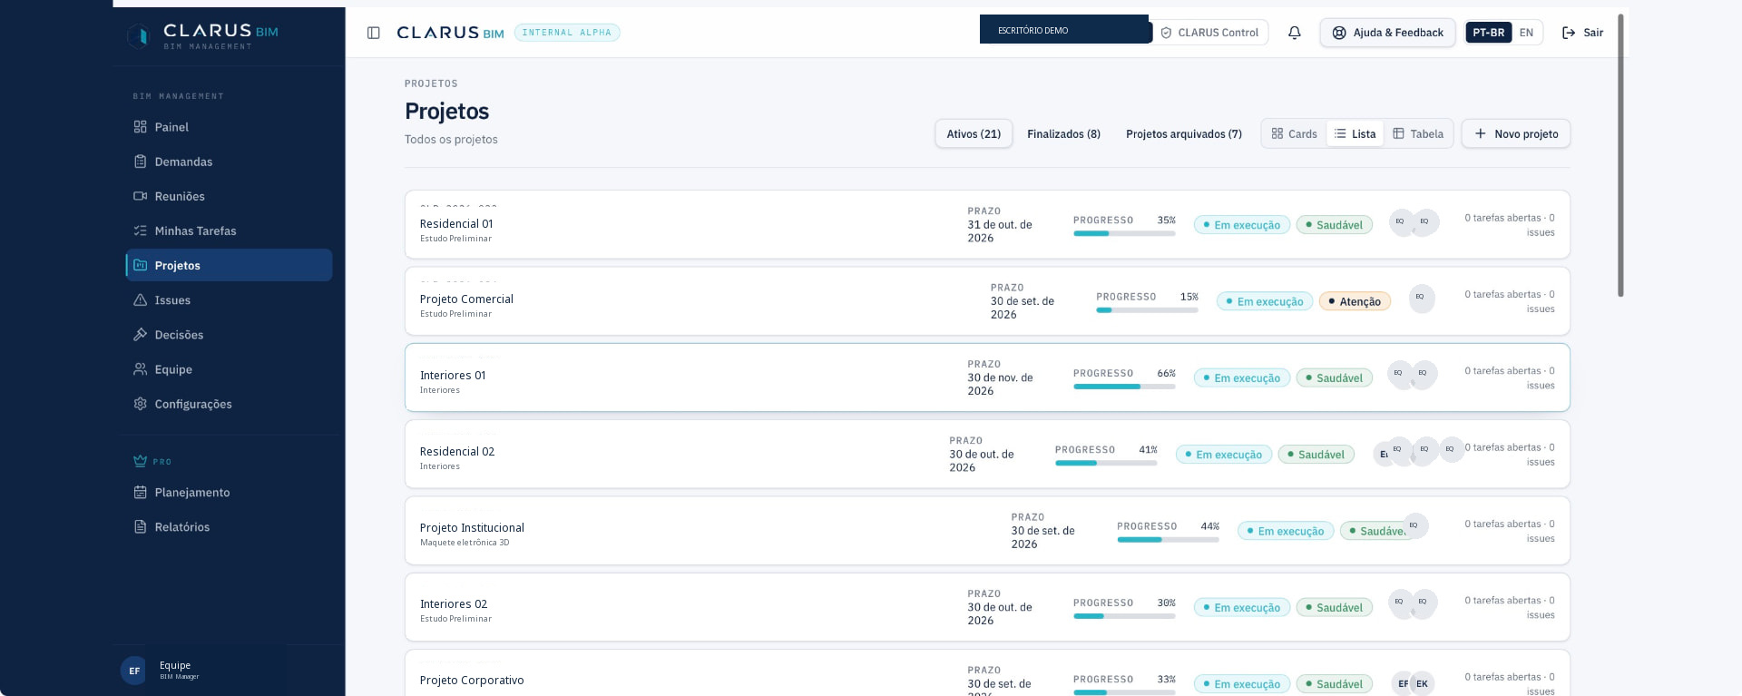The height and width of the screenshot is (696, 1742).
Task: Toggle the sidebar collapse icon
Action: tap(373, 33)
